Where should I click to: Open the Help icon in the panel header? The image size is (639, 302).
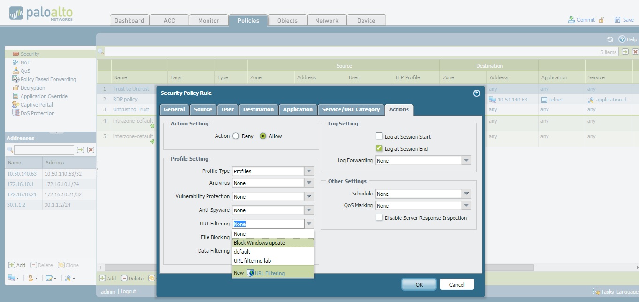(x=622, y=39)
